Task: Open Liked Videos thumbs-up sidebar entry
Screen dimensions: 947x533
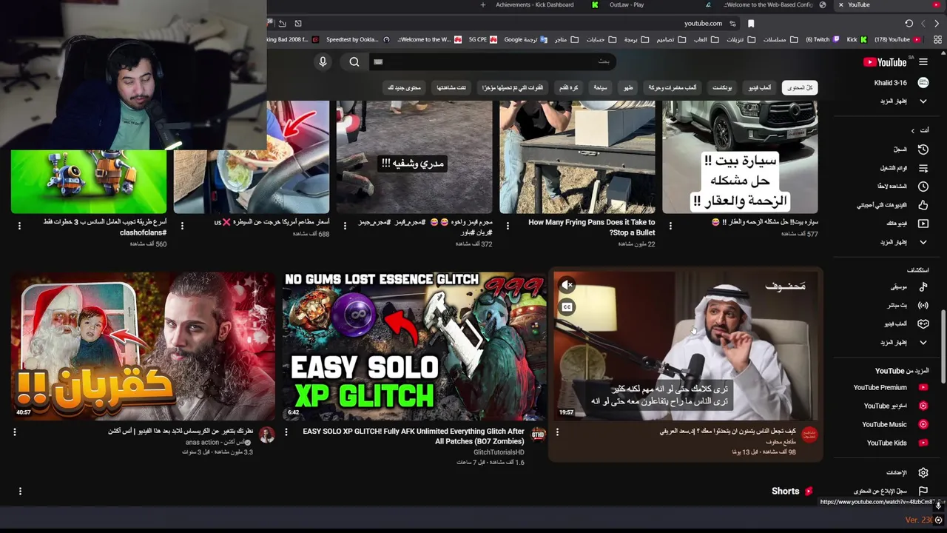Action: tap(892, 205)
